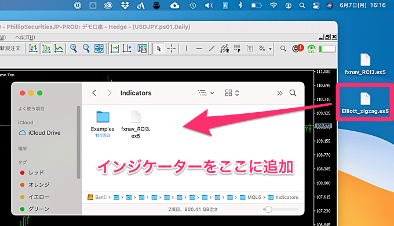
Task: Open the cloud upload menu bar icon
Action: coord(174,5)
